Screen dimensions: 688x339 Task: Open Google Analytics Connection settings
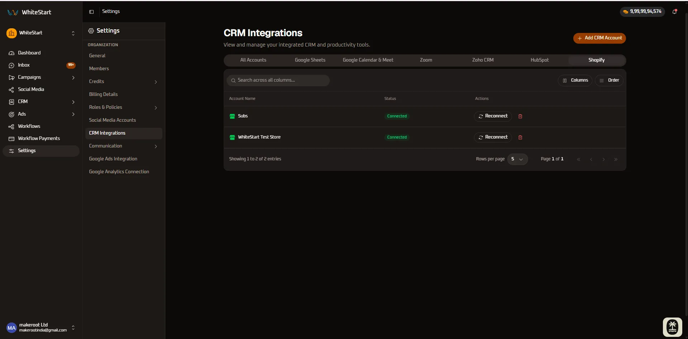tap(123, 172)
